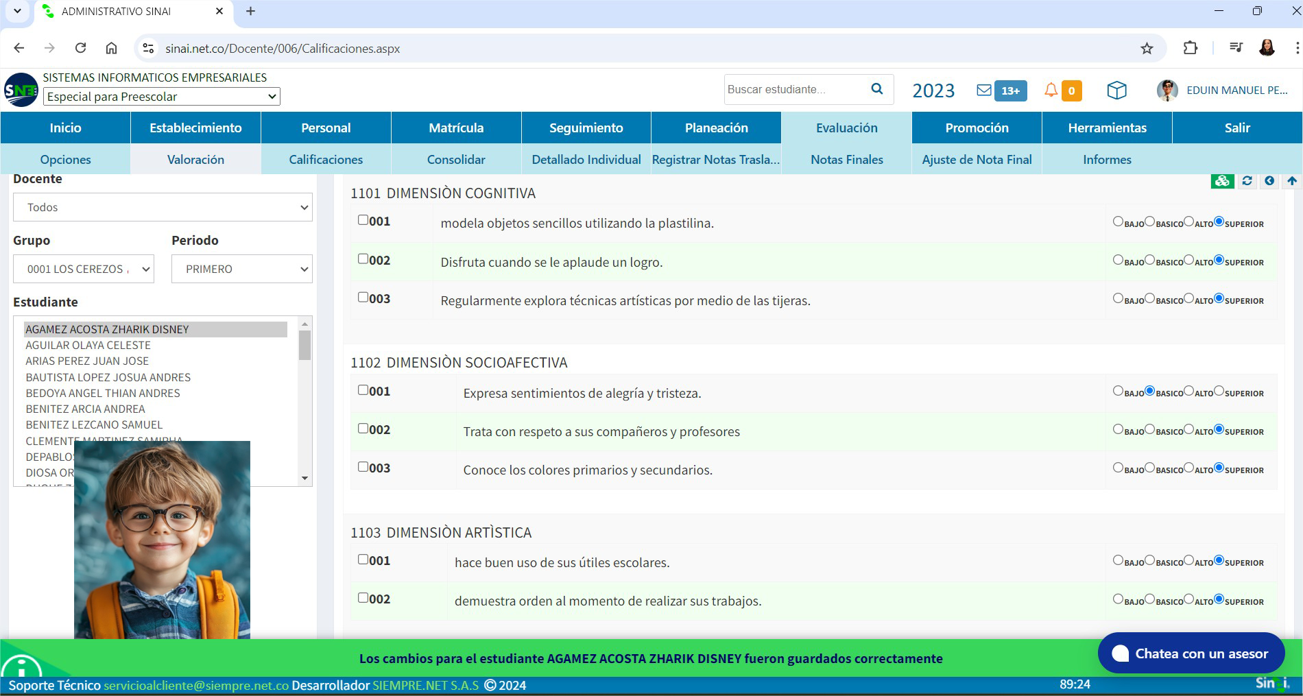This screenshot has width=1303, height=696.
Task: Click the green save-all icon above grades
Action: point(1222,181)
